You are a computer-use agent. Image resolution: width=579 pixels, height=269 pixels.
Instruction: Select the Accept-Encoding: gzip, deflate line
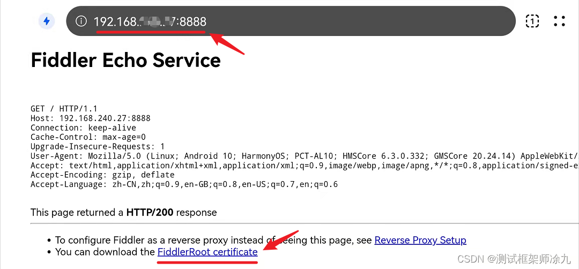pyautogui.click(x=102, y=175)
